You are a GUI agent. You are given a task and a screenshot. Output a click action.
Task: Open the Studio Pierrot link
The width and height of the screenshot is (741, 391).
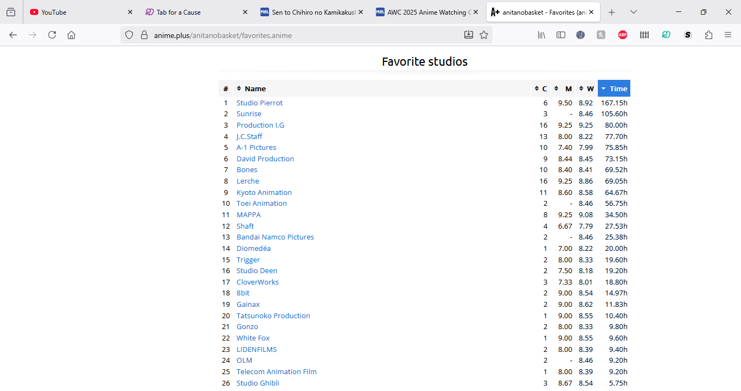pos(259,103)
